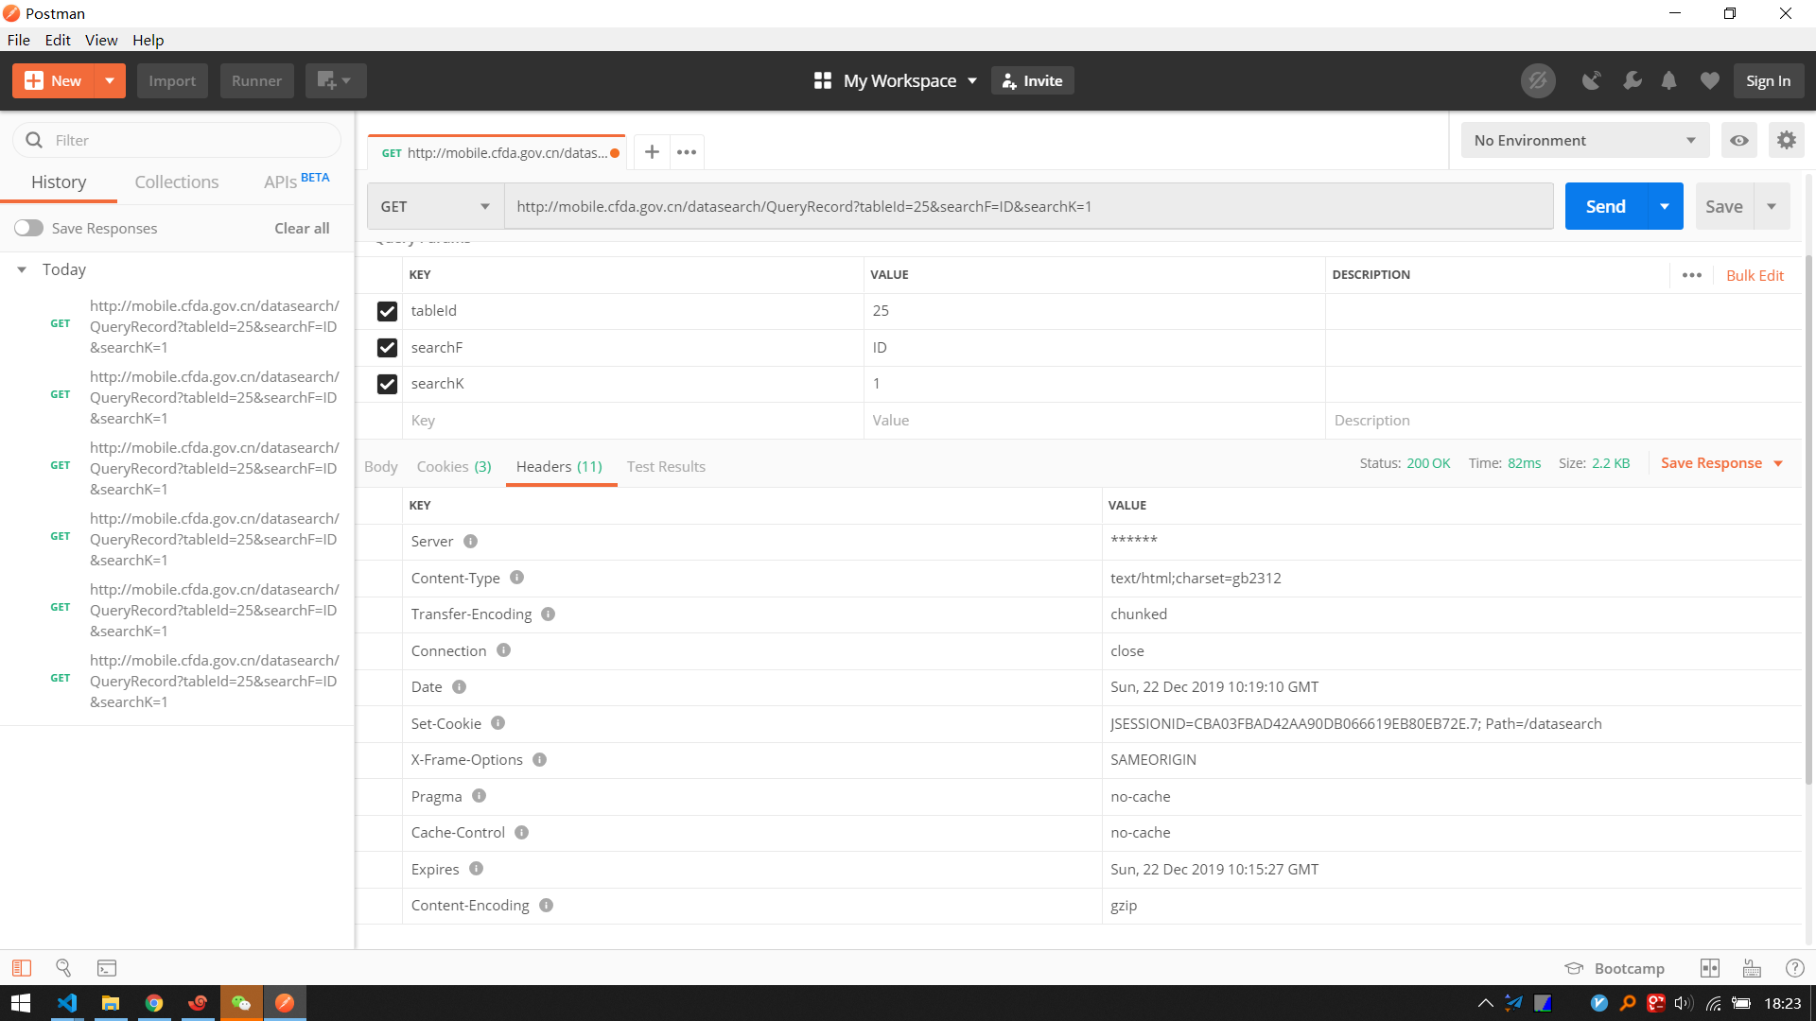Open Chrome from taskbar
The image size is (1816, 1021).
coord(154,1003)
